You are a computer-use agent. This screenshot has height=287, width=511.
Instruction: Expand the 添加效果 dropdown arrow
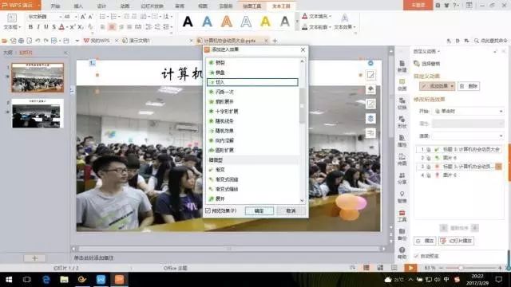(x=452, y=86)
